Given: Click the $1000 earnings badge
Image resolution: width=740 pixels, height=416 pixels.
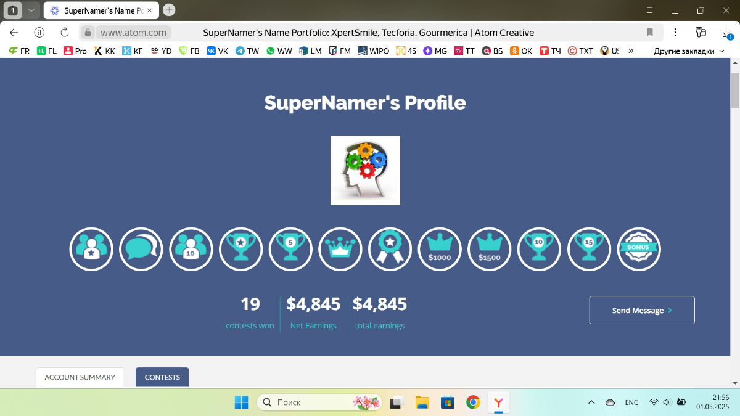Looking at the screenshot, I should click(x=440, y=249).
